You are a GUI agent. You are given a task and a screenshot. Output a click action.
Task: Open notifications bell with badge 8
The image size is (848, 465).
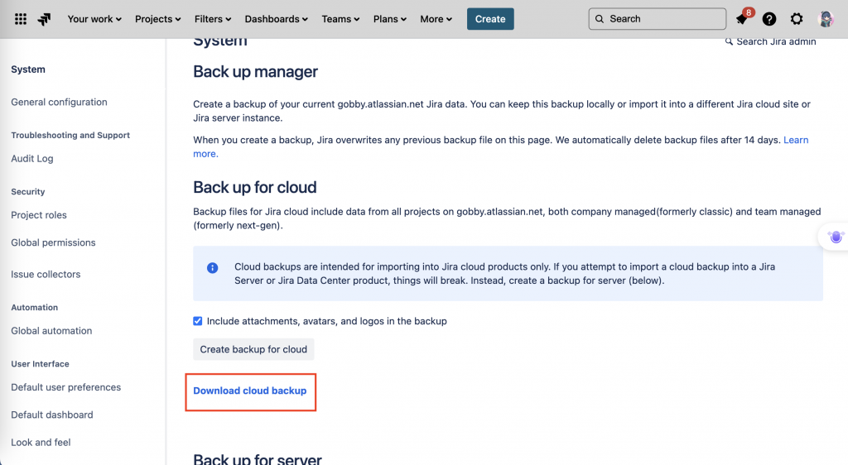744,18
